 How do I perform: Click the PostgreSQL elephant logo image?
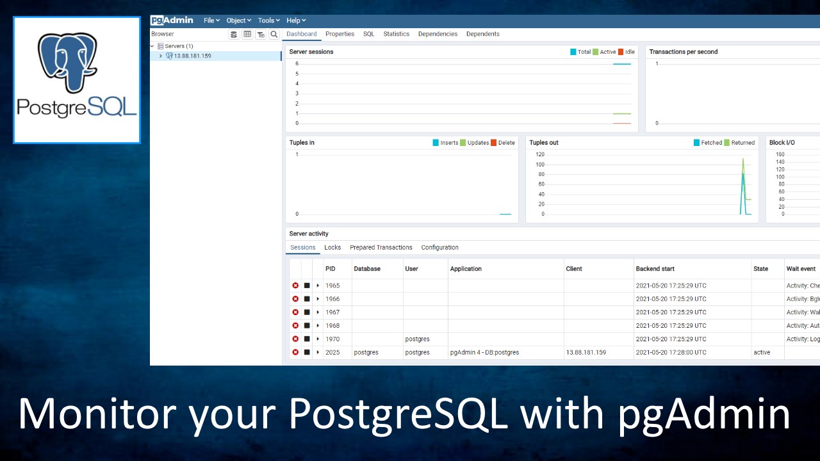(x=77, y=80)
